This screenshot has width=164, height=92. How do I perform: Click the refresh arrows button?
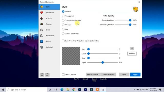[47, 75]
